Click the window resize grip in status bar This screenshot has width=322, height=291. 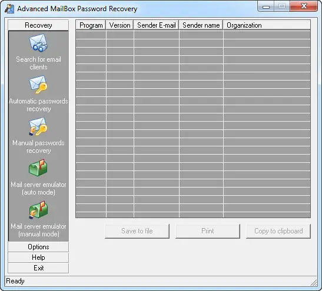pyautogui.click(x=314, y=283)
